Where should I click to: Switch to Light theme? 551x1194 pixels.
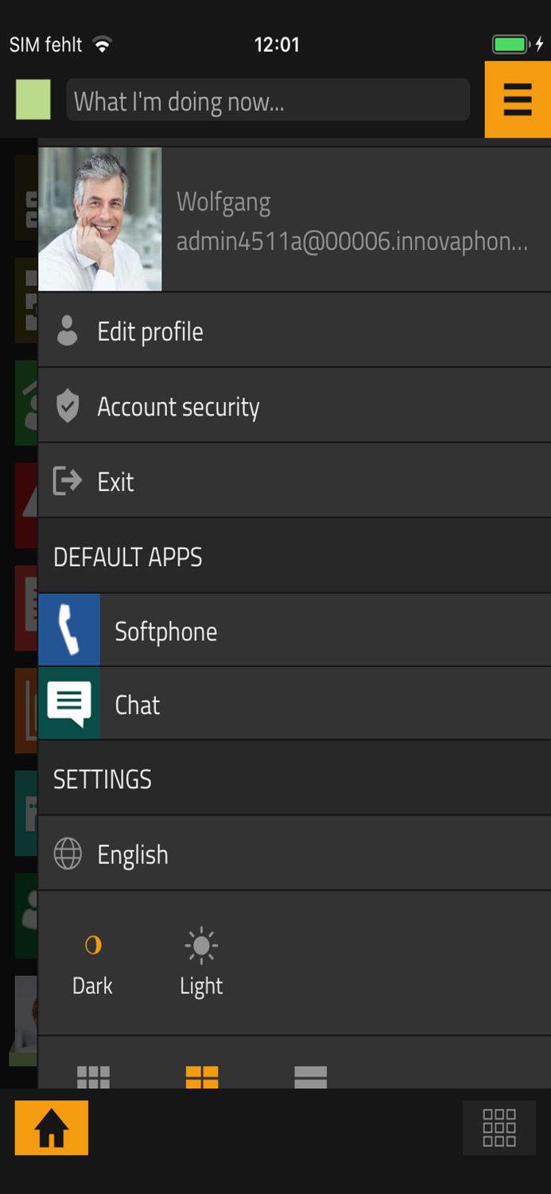pyautogui.click(x=200, y=959)
